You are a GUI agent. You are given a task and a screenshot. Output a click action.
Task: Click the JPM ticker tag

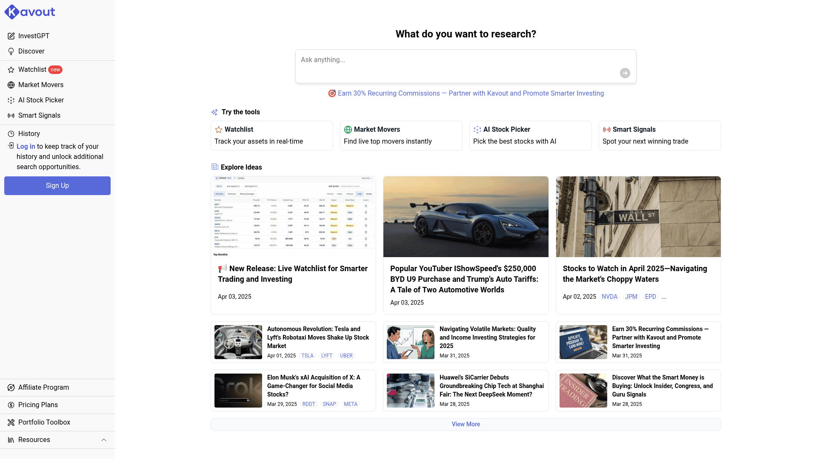coord(631,297)
